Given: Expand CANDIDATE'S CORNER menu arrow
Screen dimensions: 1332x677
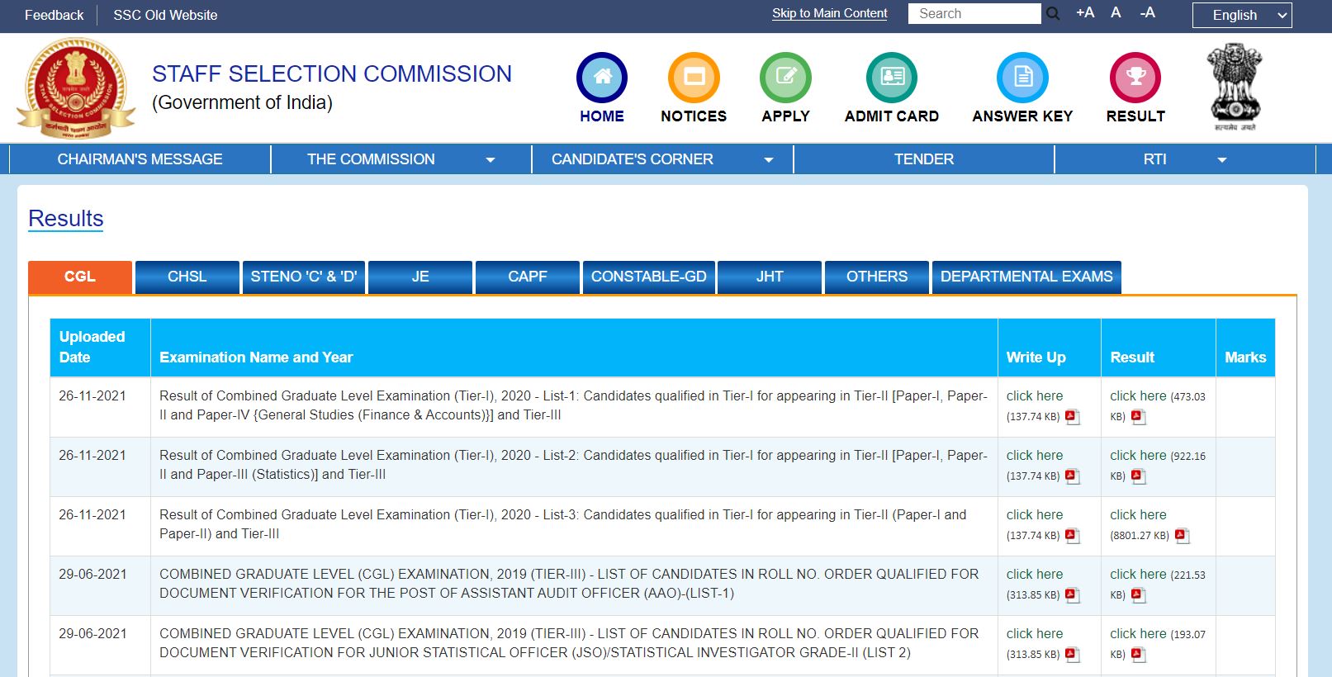Looking at the screenshot, I should point(769,160).
